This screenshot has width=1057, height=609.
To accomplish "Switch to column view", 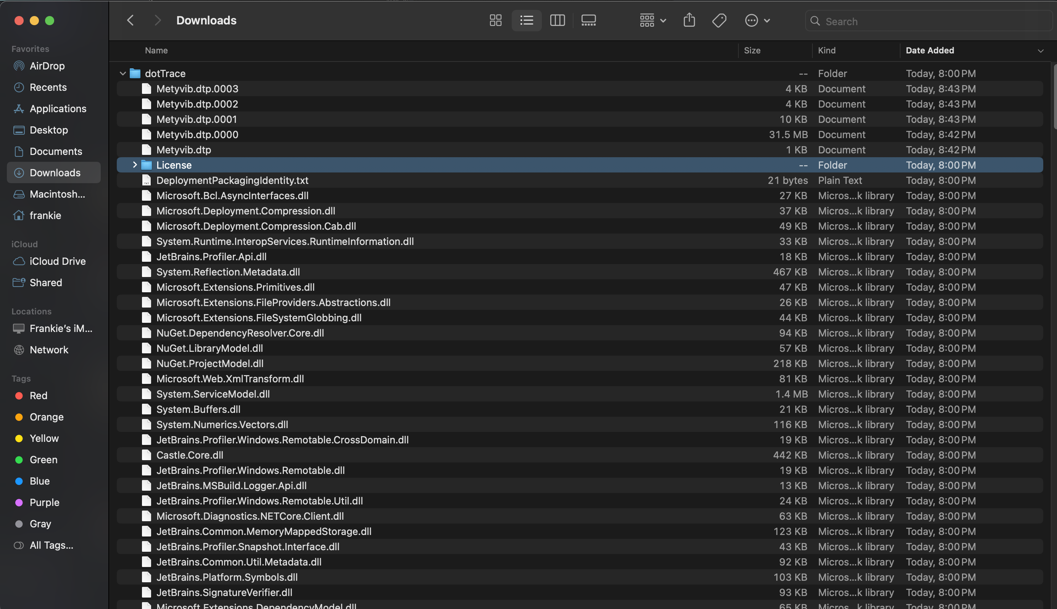I will (x=558, y=20).
